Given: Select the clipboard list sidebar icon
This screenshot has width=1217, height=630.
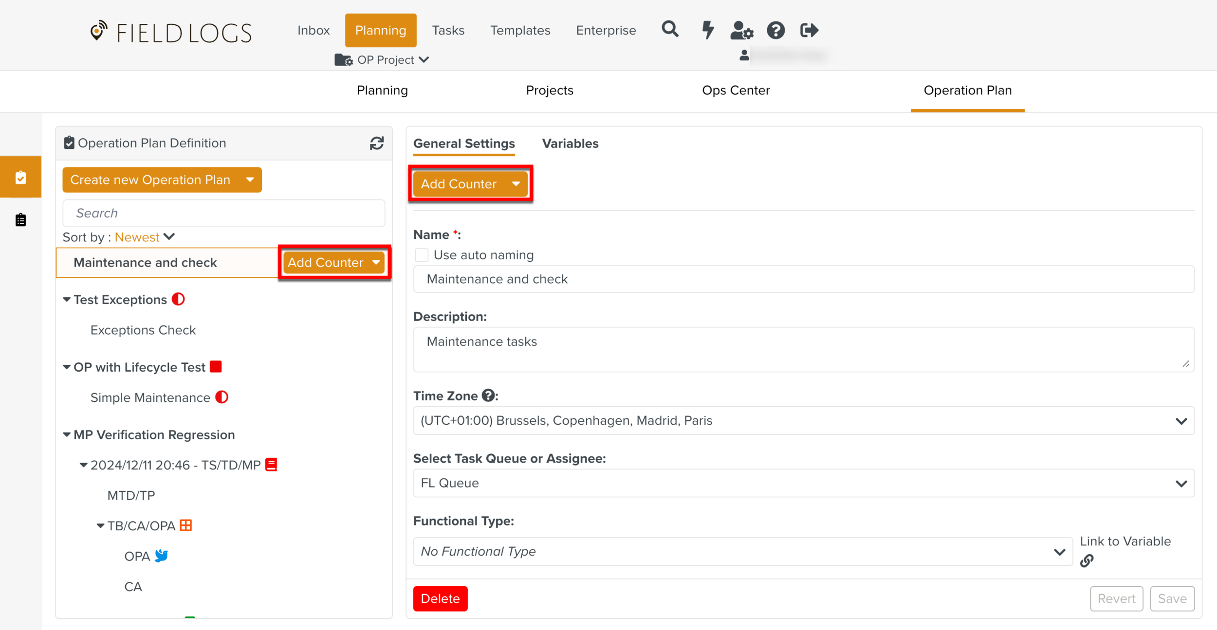Looking at the screenshot, I should click(20, 220).
